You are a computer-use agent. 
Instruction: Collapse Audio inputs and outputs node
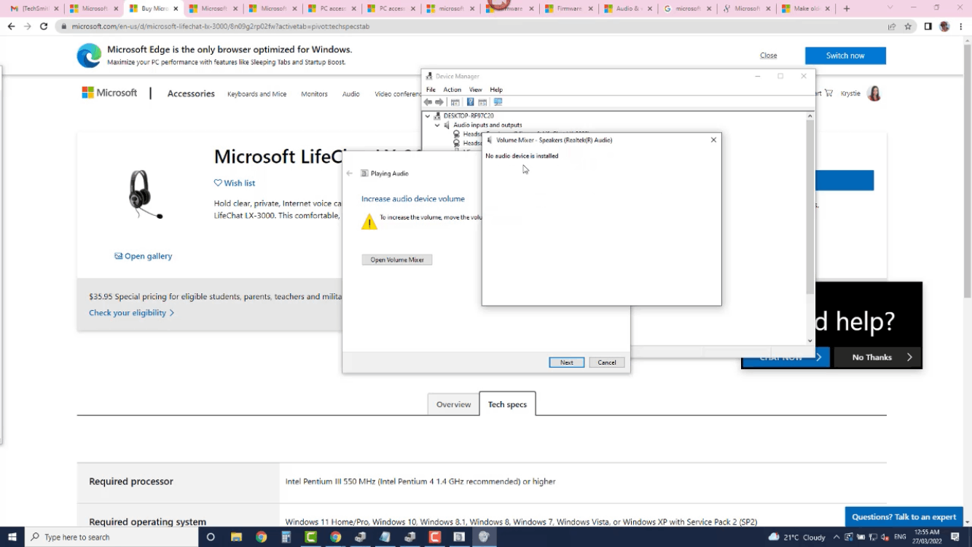tap(437, 125)
